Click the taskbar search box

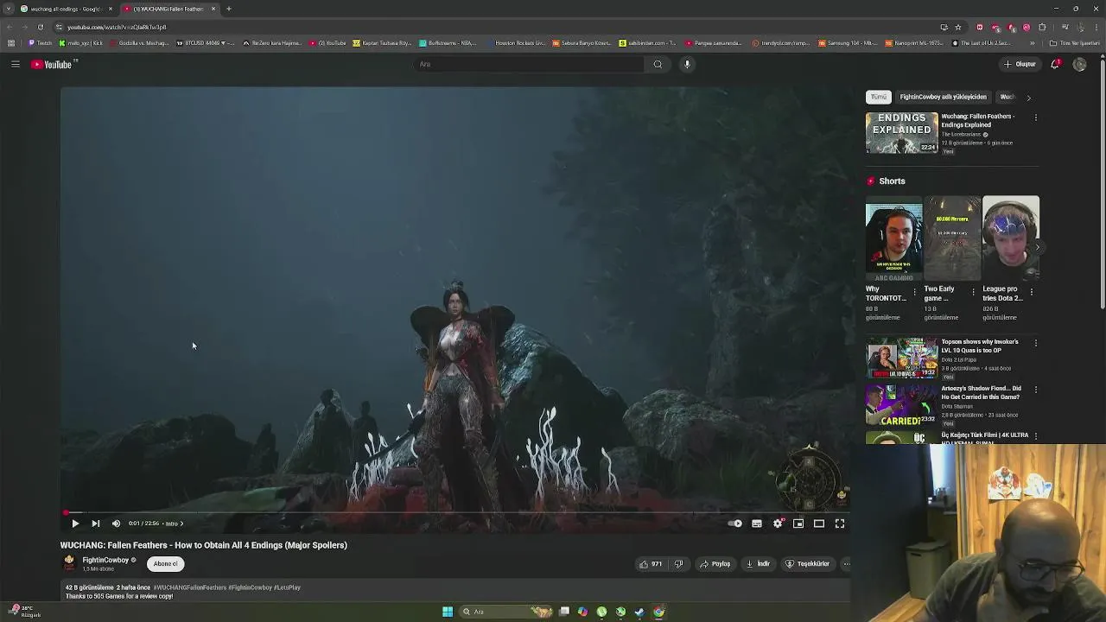tap(506, 612)
